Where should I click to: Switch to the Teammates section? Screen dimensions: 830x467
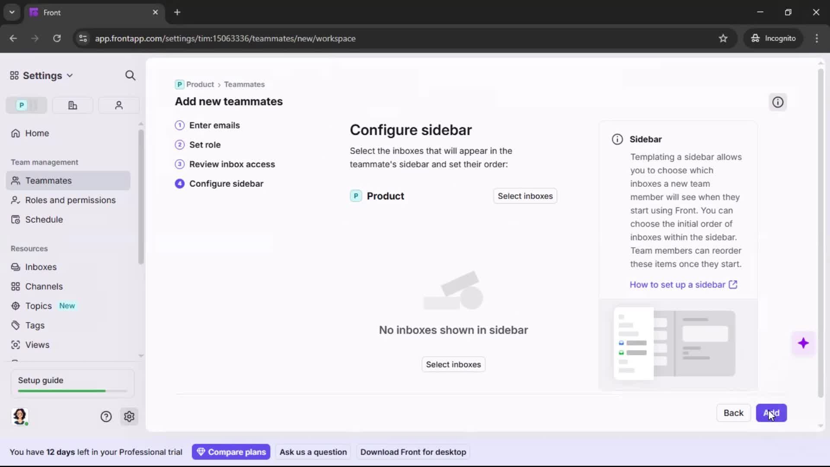tap(48, 180)
